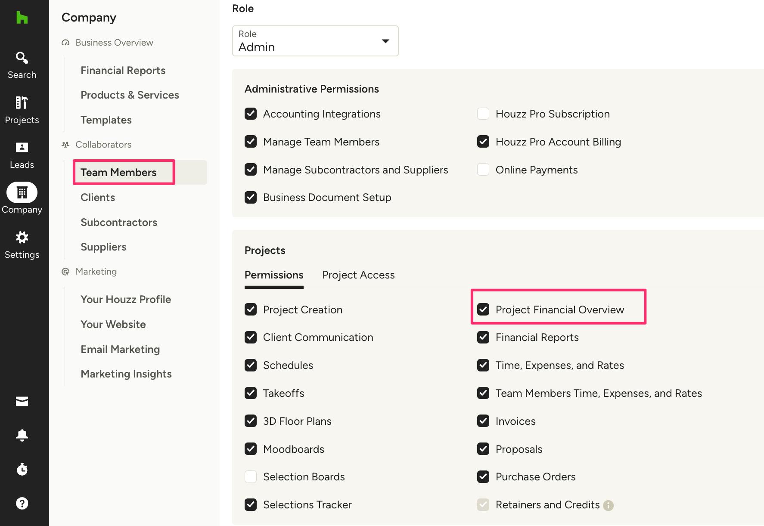Open Your Houzz Profile link
Image resolution: width=764 pixels, height=526 pixels.
click(x=126, y=300)
